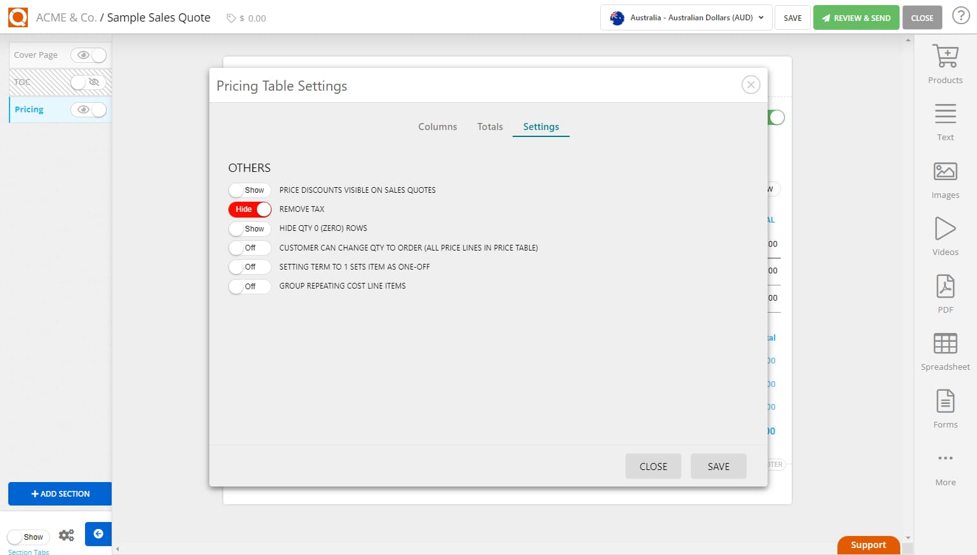This screenshot has width=977, height=555.
Task: Turn on 'Customer can change qty to order'
Action: (249, 247)
